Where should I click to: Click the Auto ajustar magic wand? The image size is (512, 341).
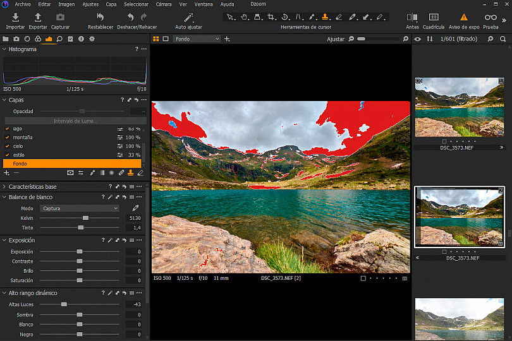188,17
